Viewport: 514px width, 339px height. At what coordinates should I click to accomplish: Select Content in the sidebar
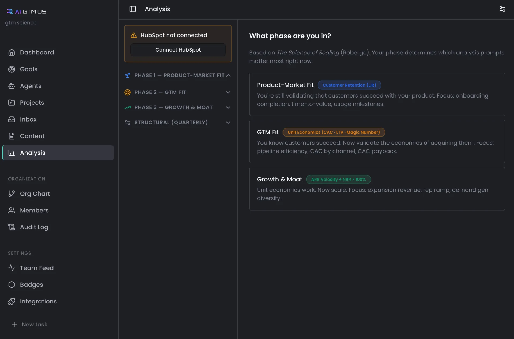58,136
